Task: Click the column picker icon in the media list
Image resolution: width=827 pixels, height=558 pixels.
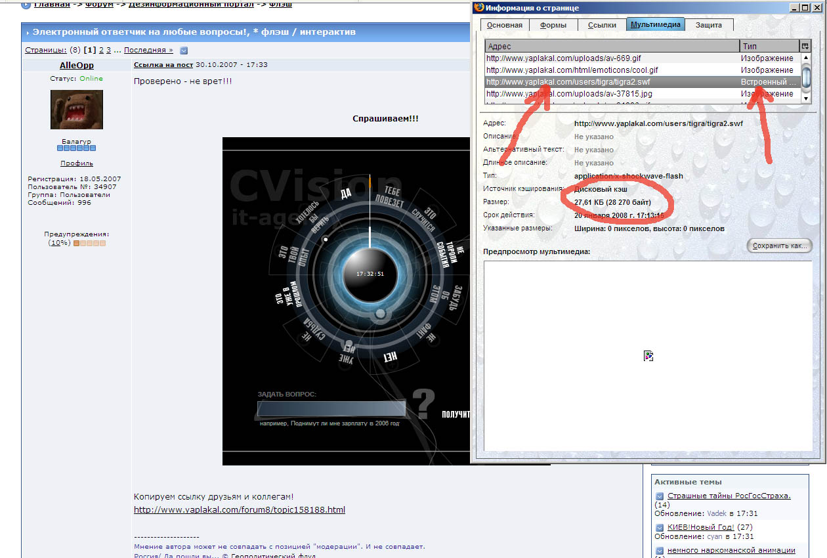Action: 805,46
